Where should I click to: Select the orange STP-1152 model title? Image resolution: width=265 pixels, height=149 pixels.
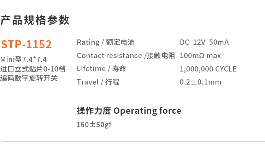click(x=26, y=44)
